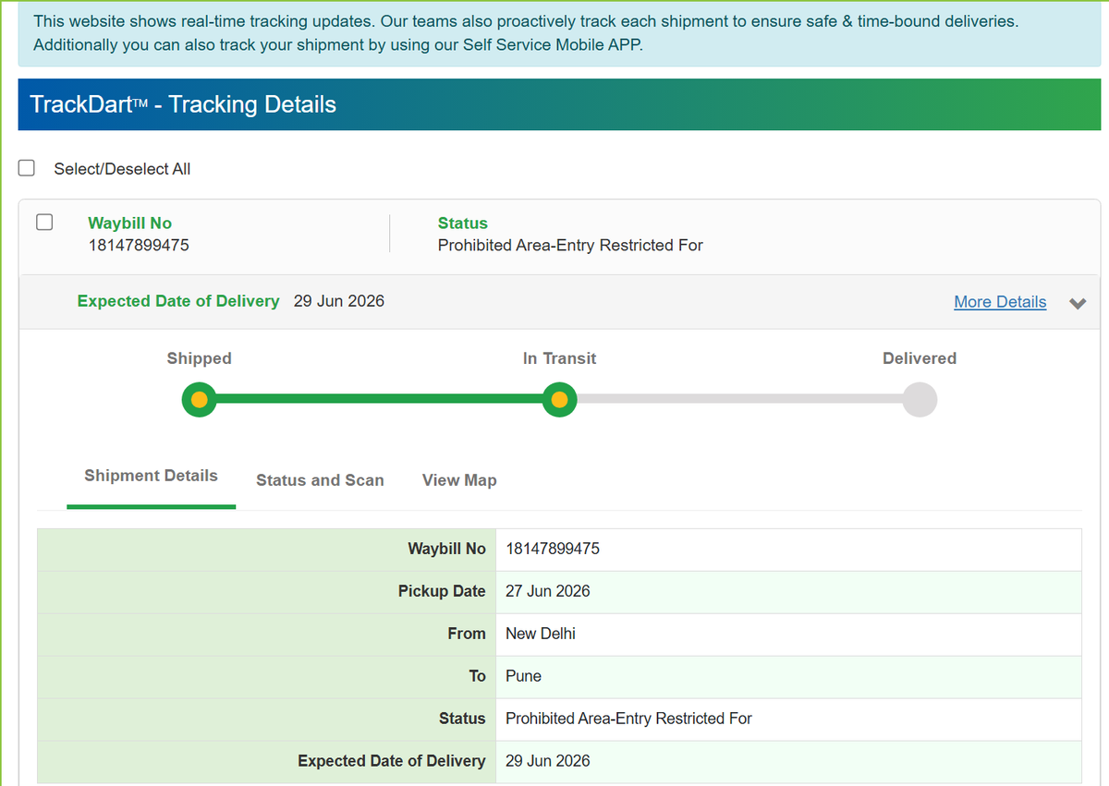Click the 29 Jun 2026 date beside More Details
Image resolution: width=1109 pixels, height=786 pixels.
coord(339,301)
